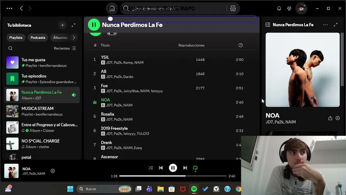Open more options in the Now Playing panel

click(x=325, y=25)
